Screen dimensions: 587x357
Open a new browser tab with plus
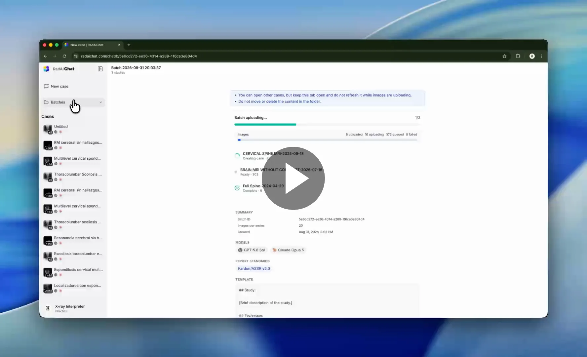pos(129,45)
